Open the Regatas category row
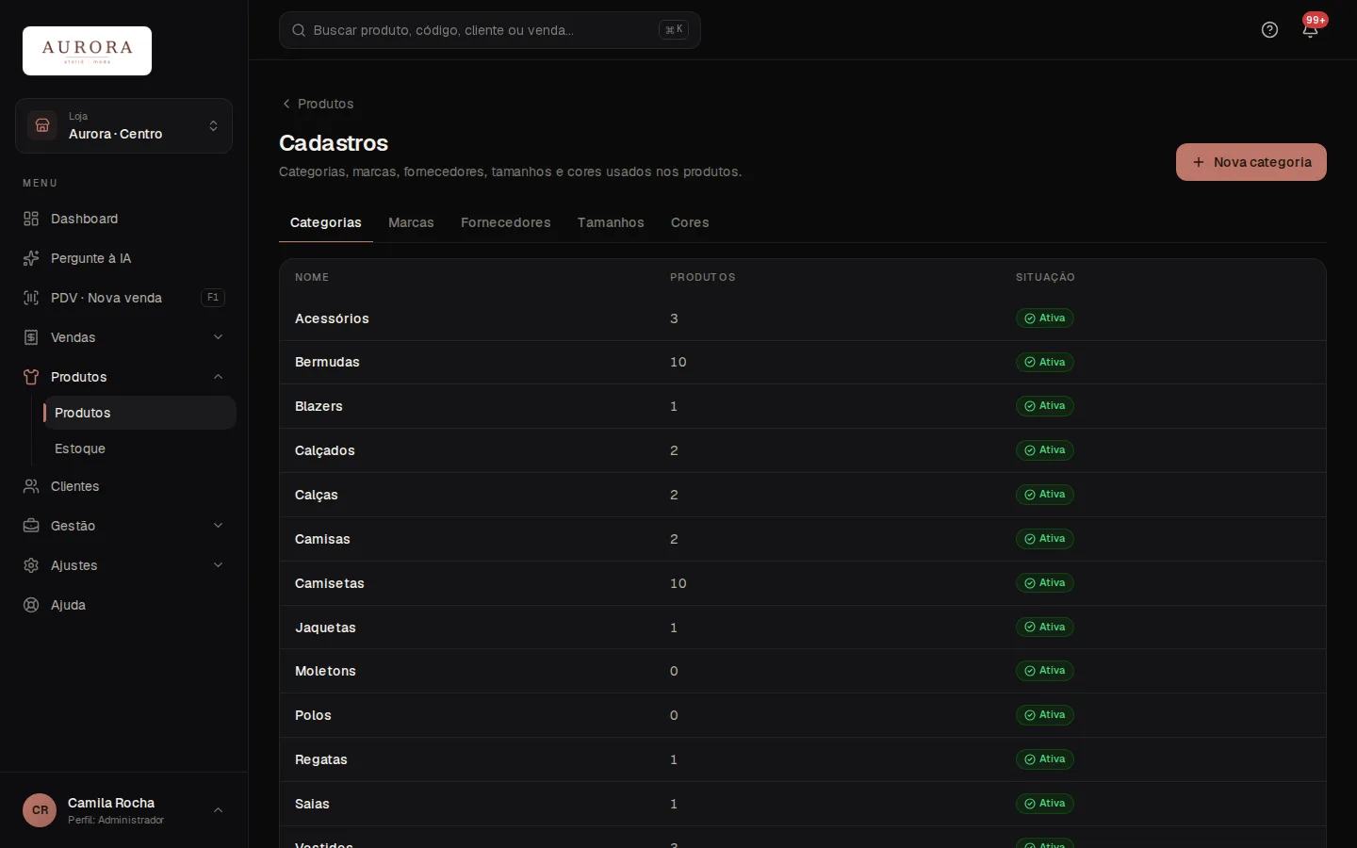This screenshot has height=848, width=1357. point(803,759)
